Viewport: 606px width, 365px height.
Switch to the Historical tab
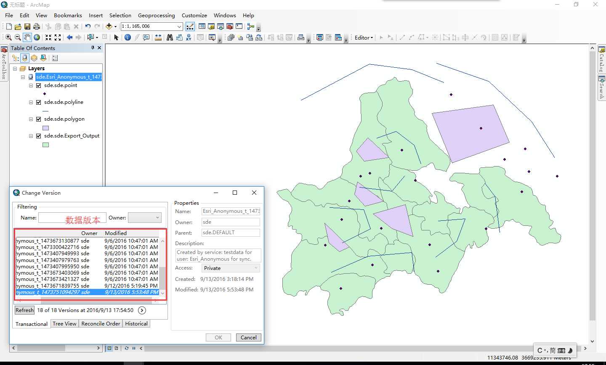click(136, 324)
